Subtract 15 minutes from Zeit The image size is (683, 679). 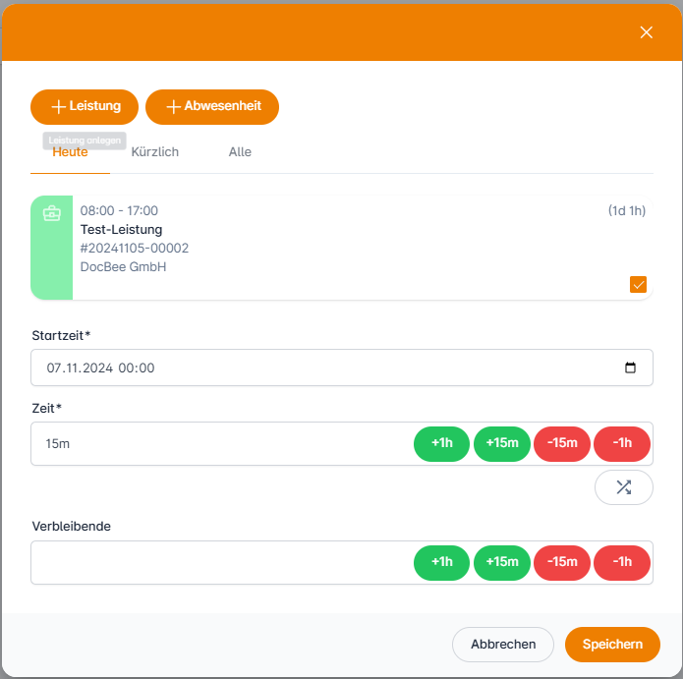pyautogui.click(x=561, y=443)
